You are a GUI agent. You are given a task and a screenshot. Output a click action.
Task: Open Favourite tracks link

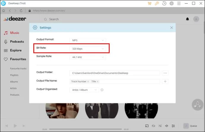click(x=18, y=69)
